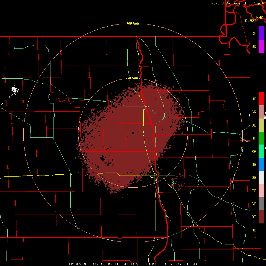
Task: Click the BI legend label
Action: click(254, 217)
